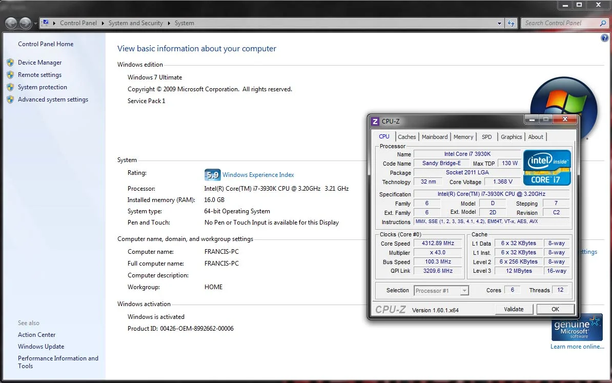Click Core Voltage value 1.368 V
The height and width of the screenshot is (383, 612).
[503, 182]
